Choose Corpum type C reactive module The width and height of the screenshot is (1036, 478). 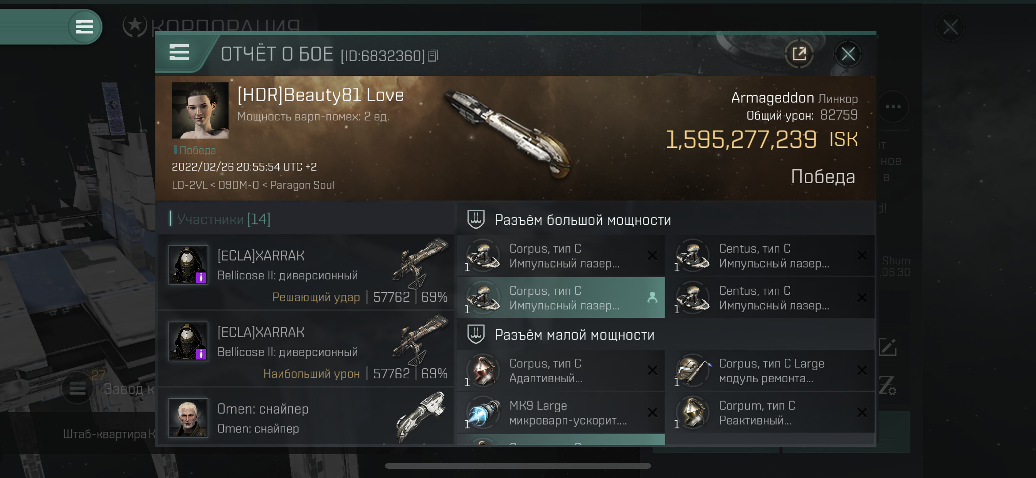tap(770, 413)
